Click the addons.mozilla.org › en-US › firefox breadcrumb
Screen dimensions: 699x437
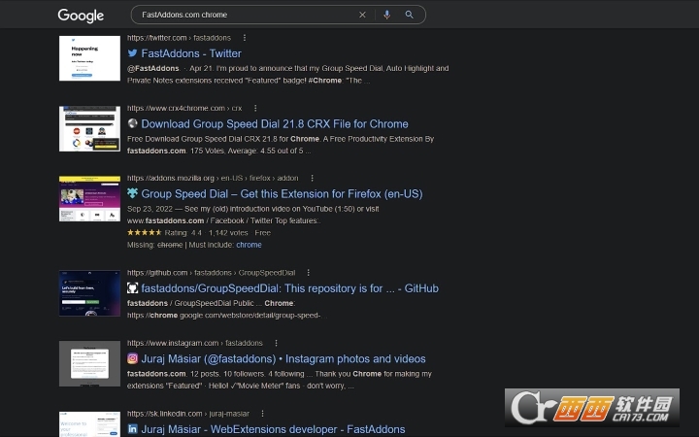(213, 179)
